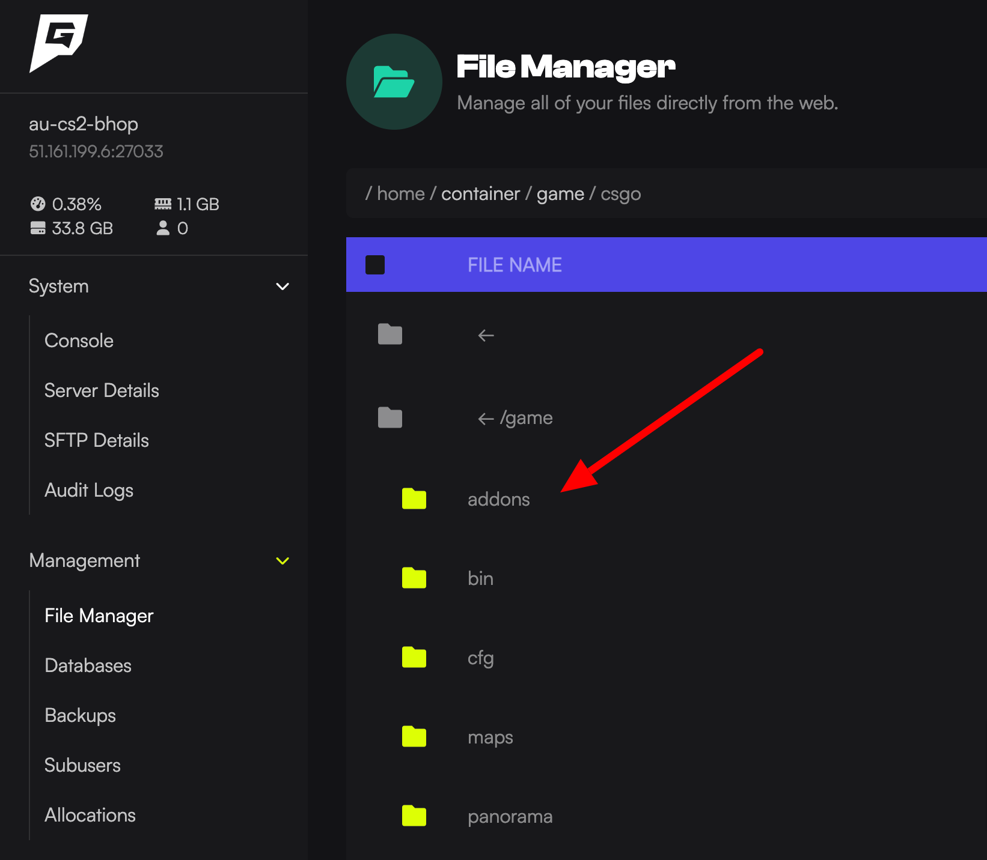Open the SFTP Details page
This screenshot has width=987, height=860.
[96, 440]
